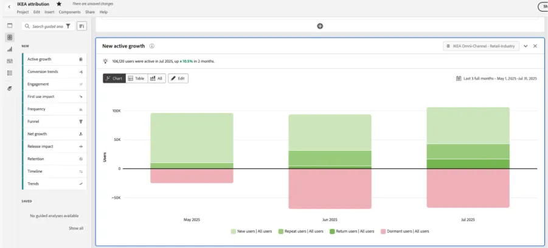
Task: Click the filter funnel icon in search box
Action: pos(68,26)
